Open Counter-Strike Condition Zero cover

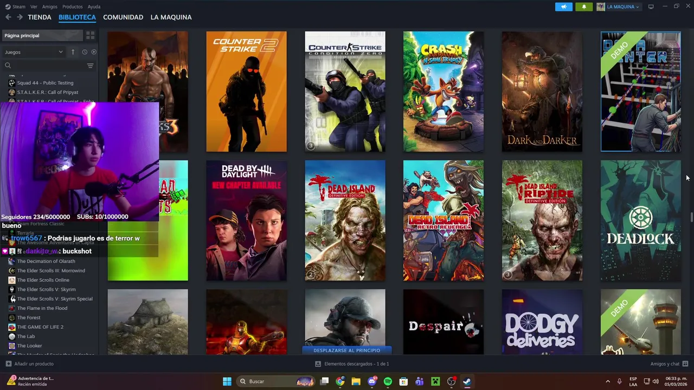point(345,92)
